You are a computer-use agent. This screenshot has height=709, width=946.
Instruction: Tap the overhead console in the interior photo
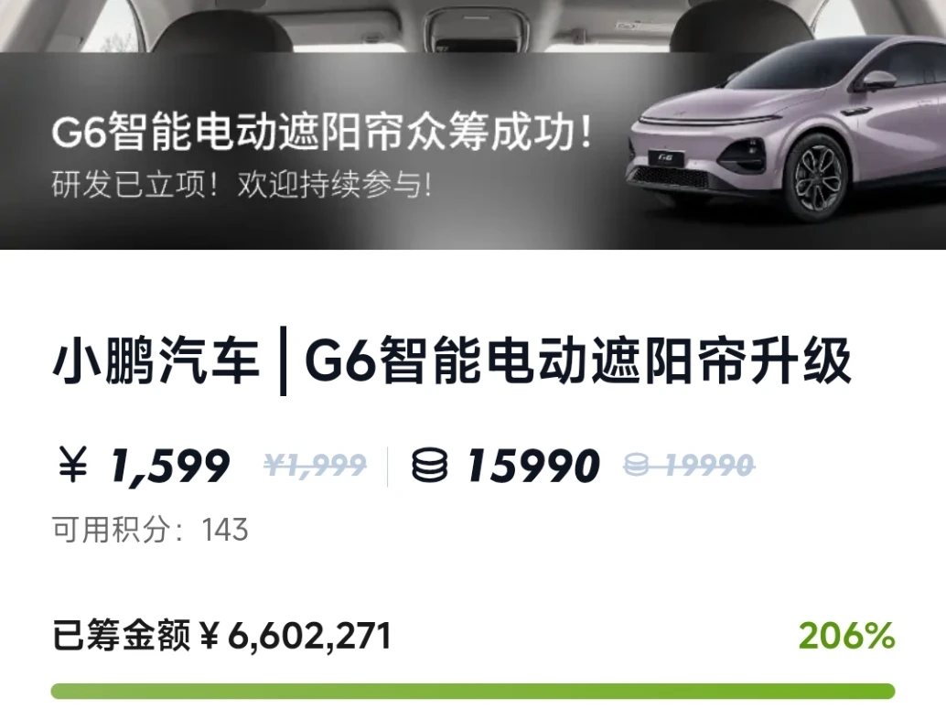click(x=476, y=27)
